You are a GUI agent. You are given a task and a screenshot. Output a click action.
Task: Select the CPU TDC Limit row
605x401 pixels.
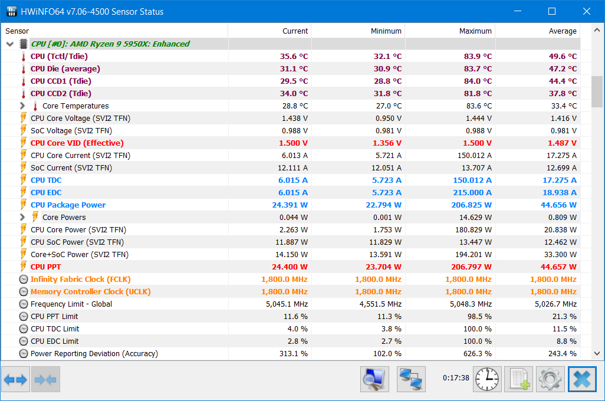coord(291,329)
